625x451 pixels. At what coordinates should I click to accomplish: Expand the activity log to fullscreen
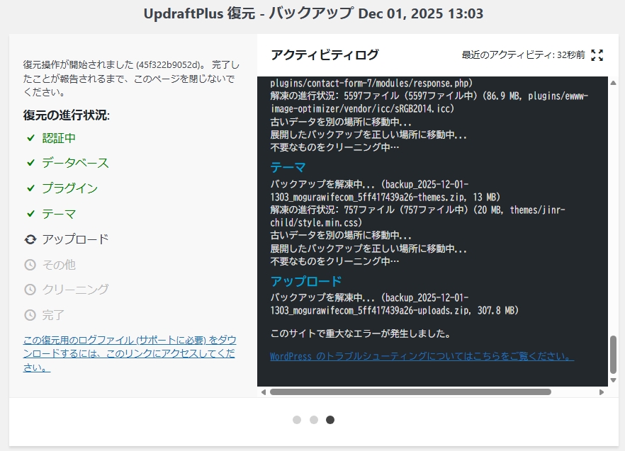point(597,55)
